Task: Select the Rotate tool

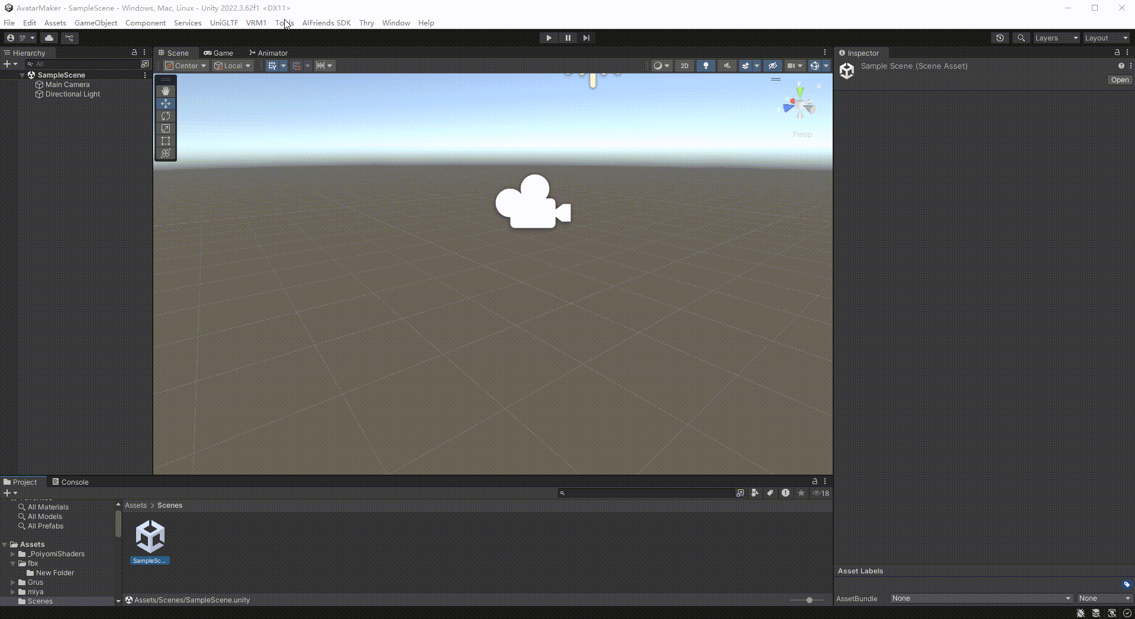Action: 166,116
